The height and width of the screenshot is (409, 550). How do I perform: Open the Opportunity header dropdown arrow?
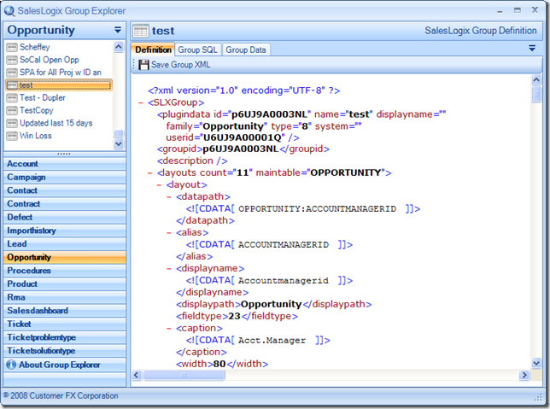pos(118,30)
